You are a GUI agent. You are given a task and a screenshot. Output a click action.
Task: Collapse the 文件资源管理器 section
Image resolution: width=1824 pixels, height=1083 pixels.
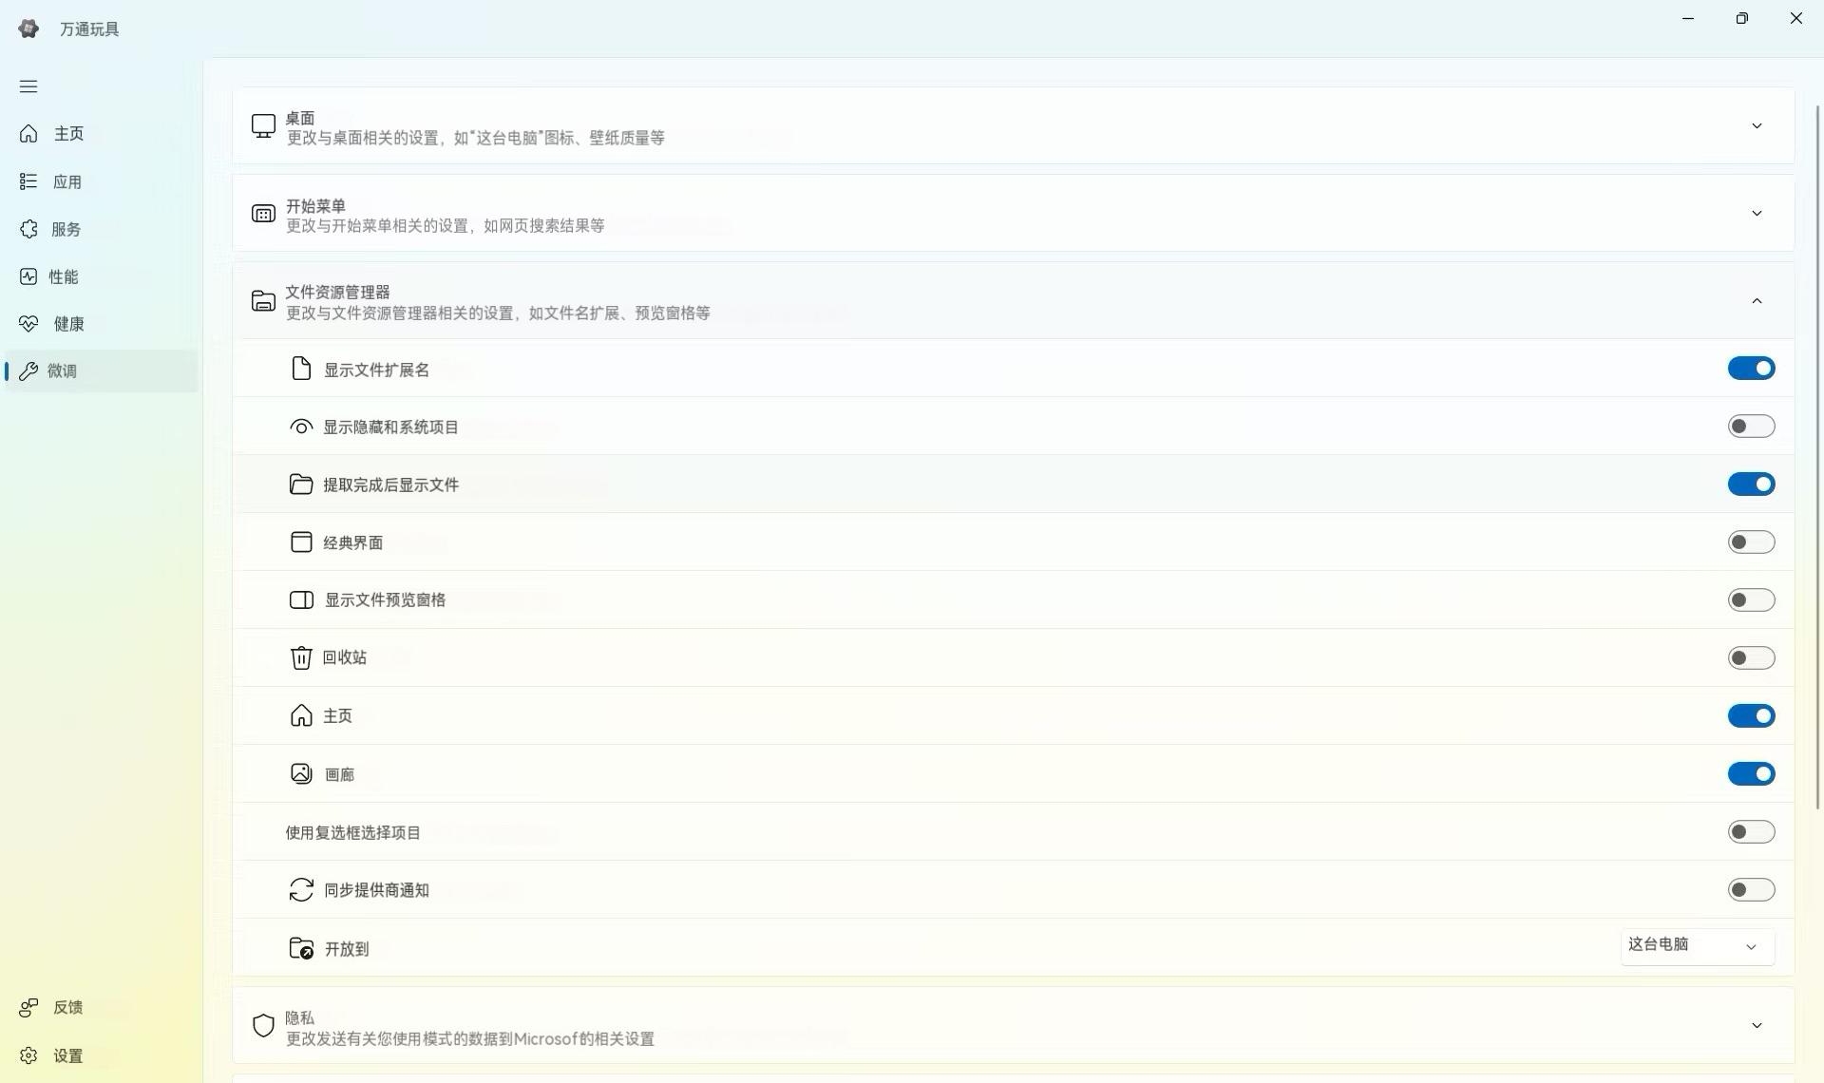(x=1757, y=301)
